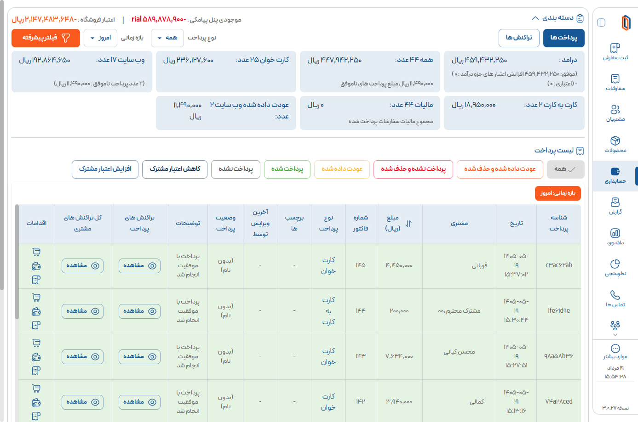Click customer name قربانی
The image size is (638, 422).
(x=479, y=265)
